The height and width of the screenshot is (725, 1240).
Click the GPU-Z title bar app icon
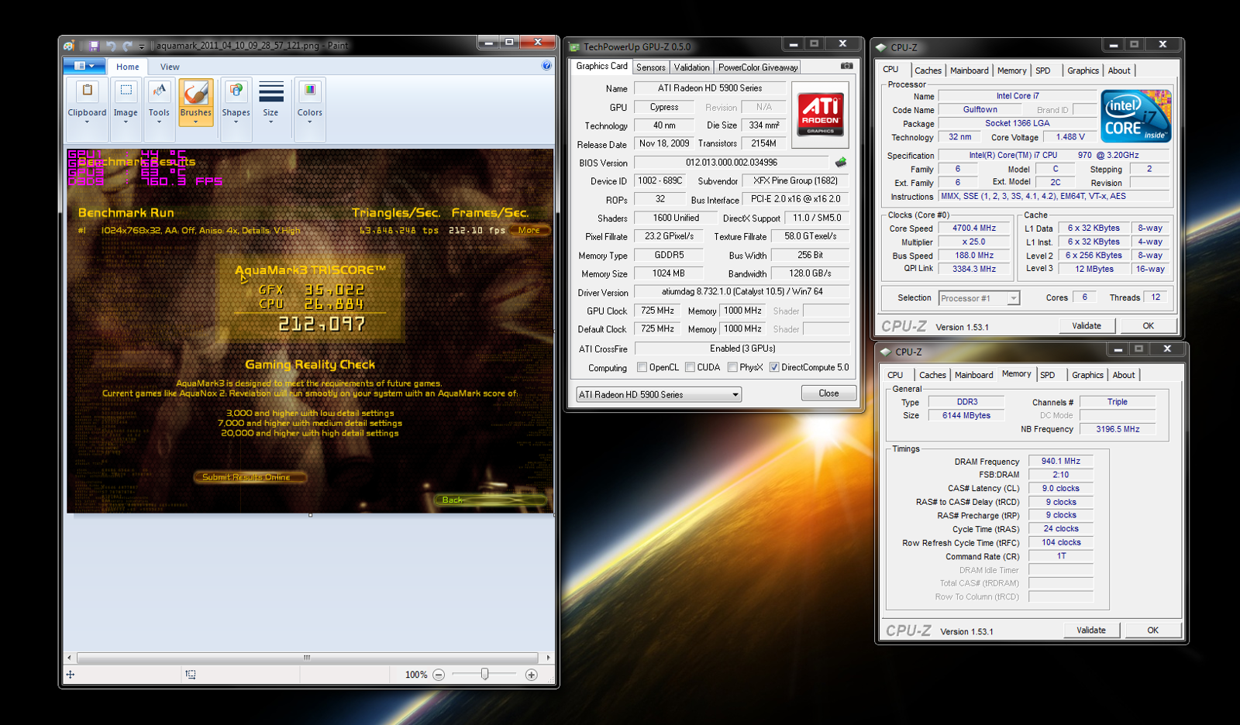pyautogui.click(x=574, y=46)
